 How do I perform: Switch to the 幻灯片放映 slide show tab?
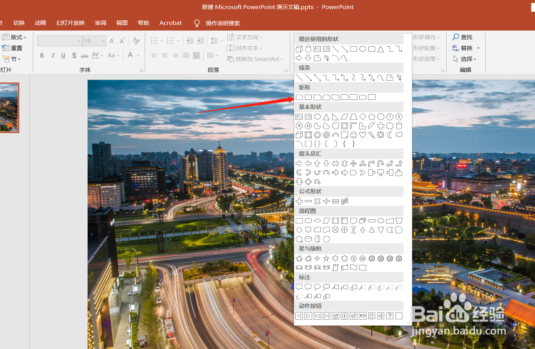[x=71, y=23]
